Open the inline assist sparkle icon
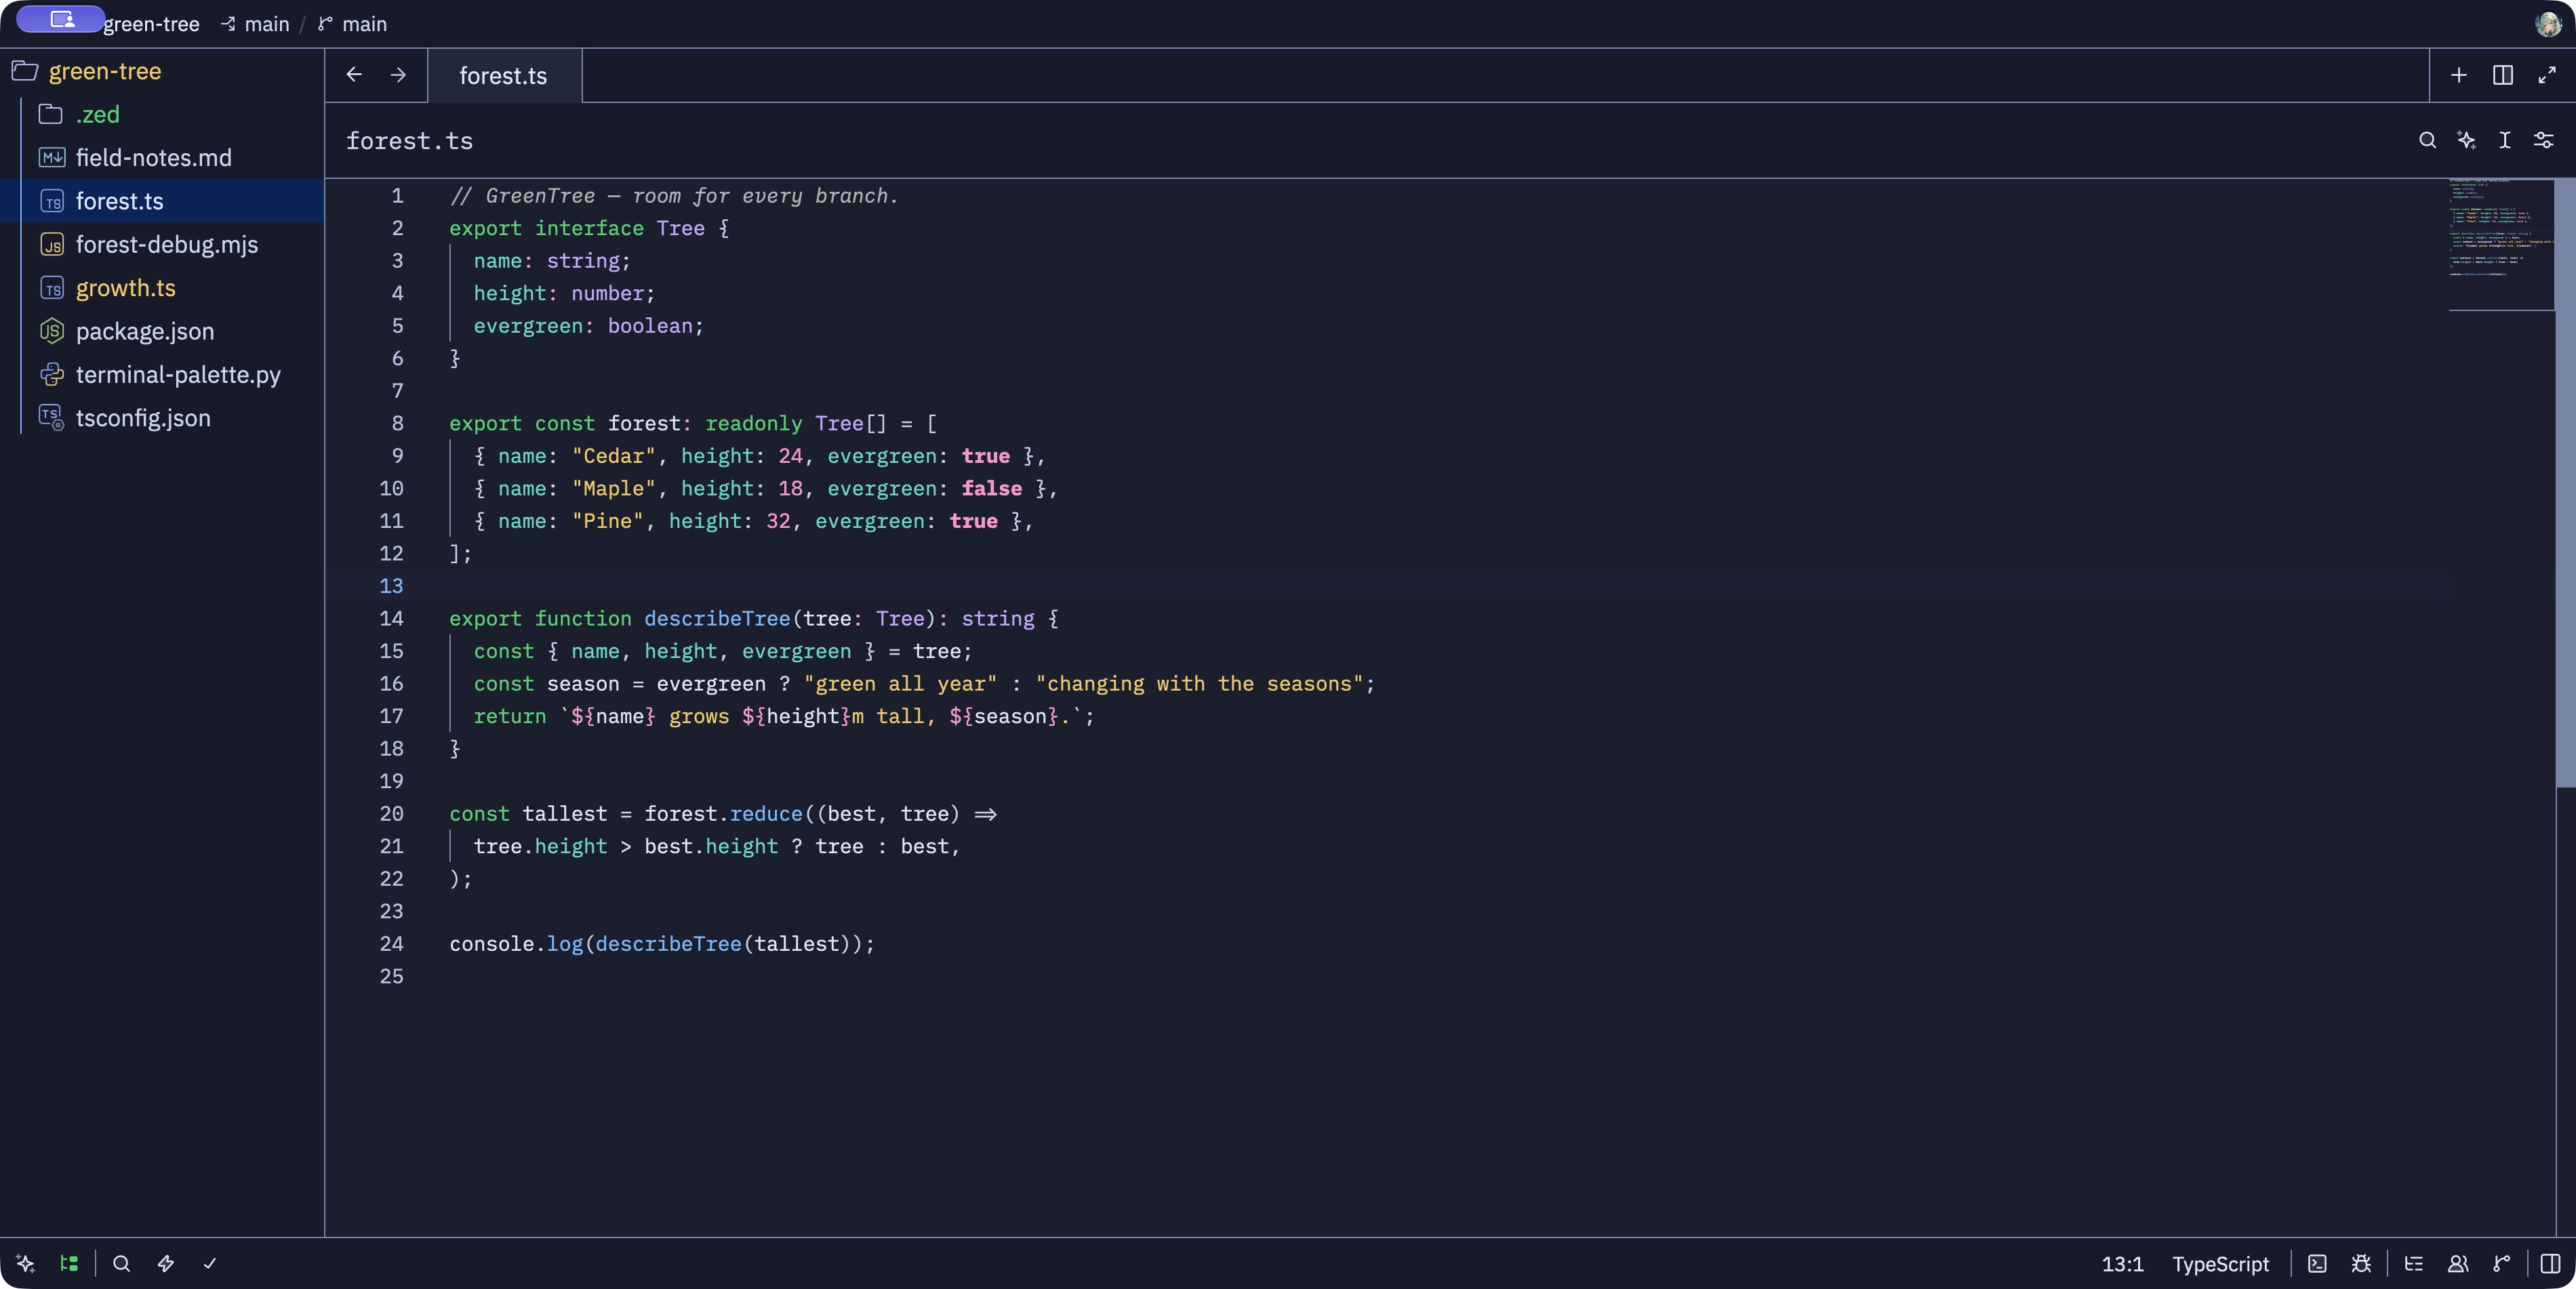The image size is (2576, 1289). tap(2466, 140)
